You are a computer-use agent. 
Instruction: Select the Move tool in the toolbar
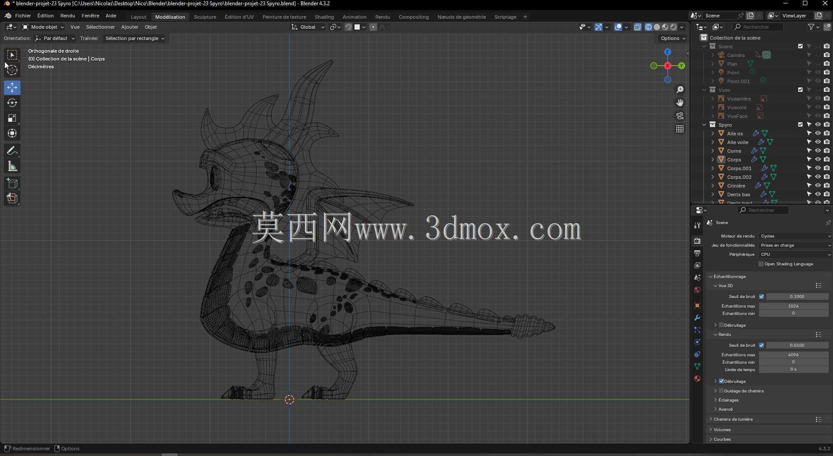pos(12,87)
